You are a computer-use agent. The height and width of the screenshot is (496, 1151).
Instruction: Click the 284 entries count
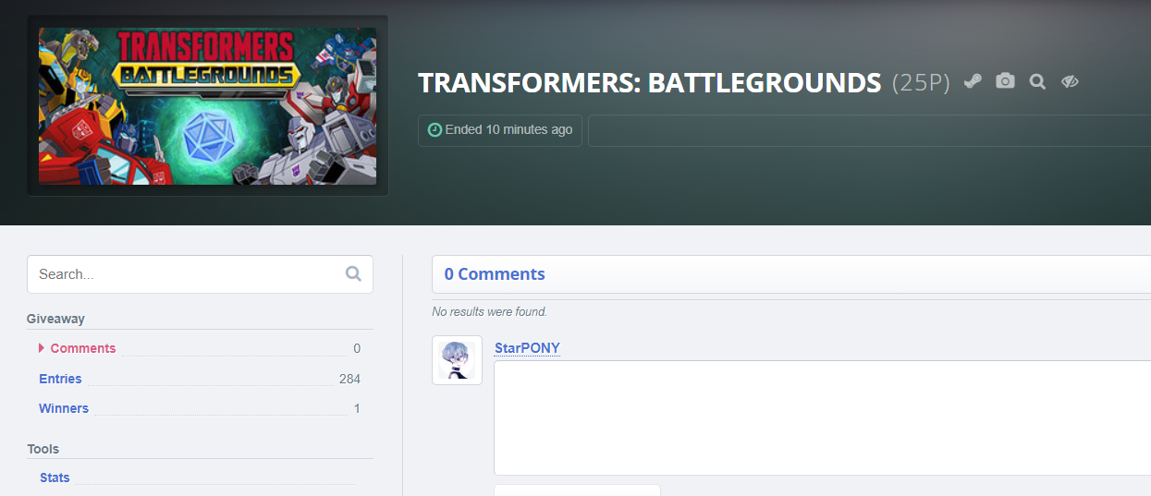349,379
